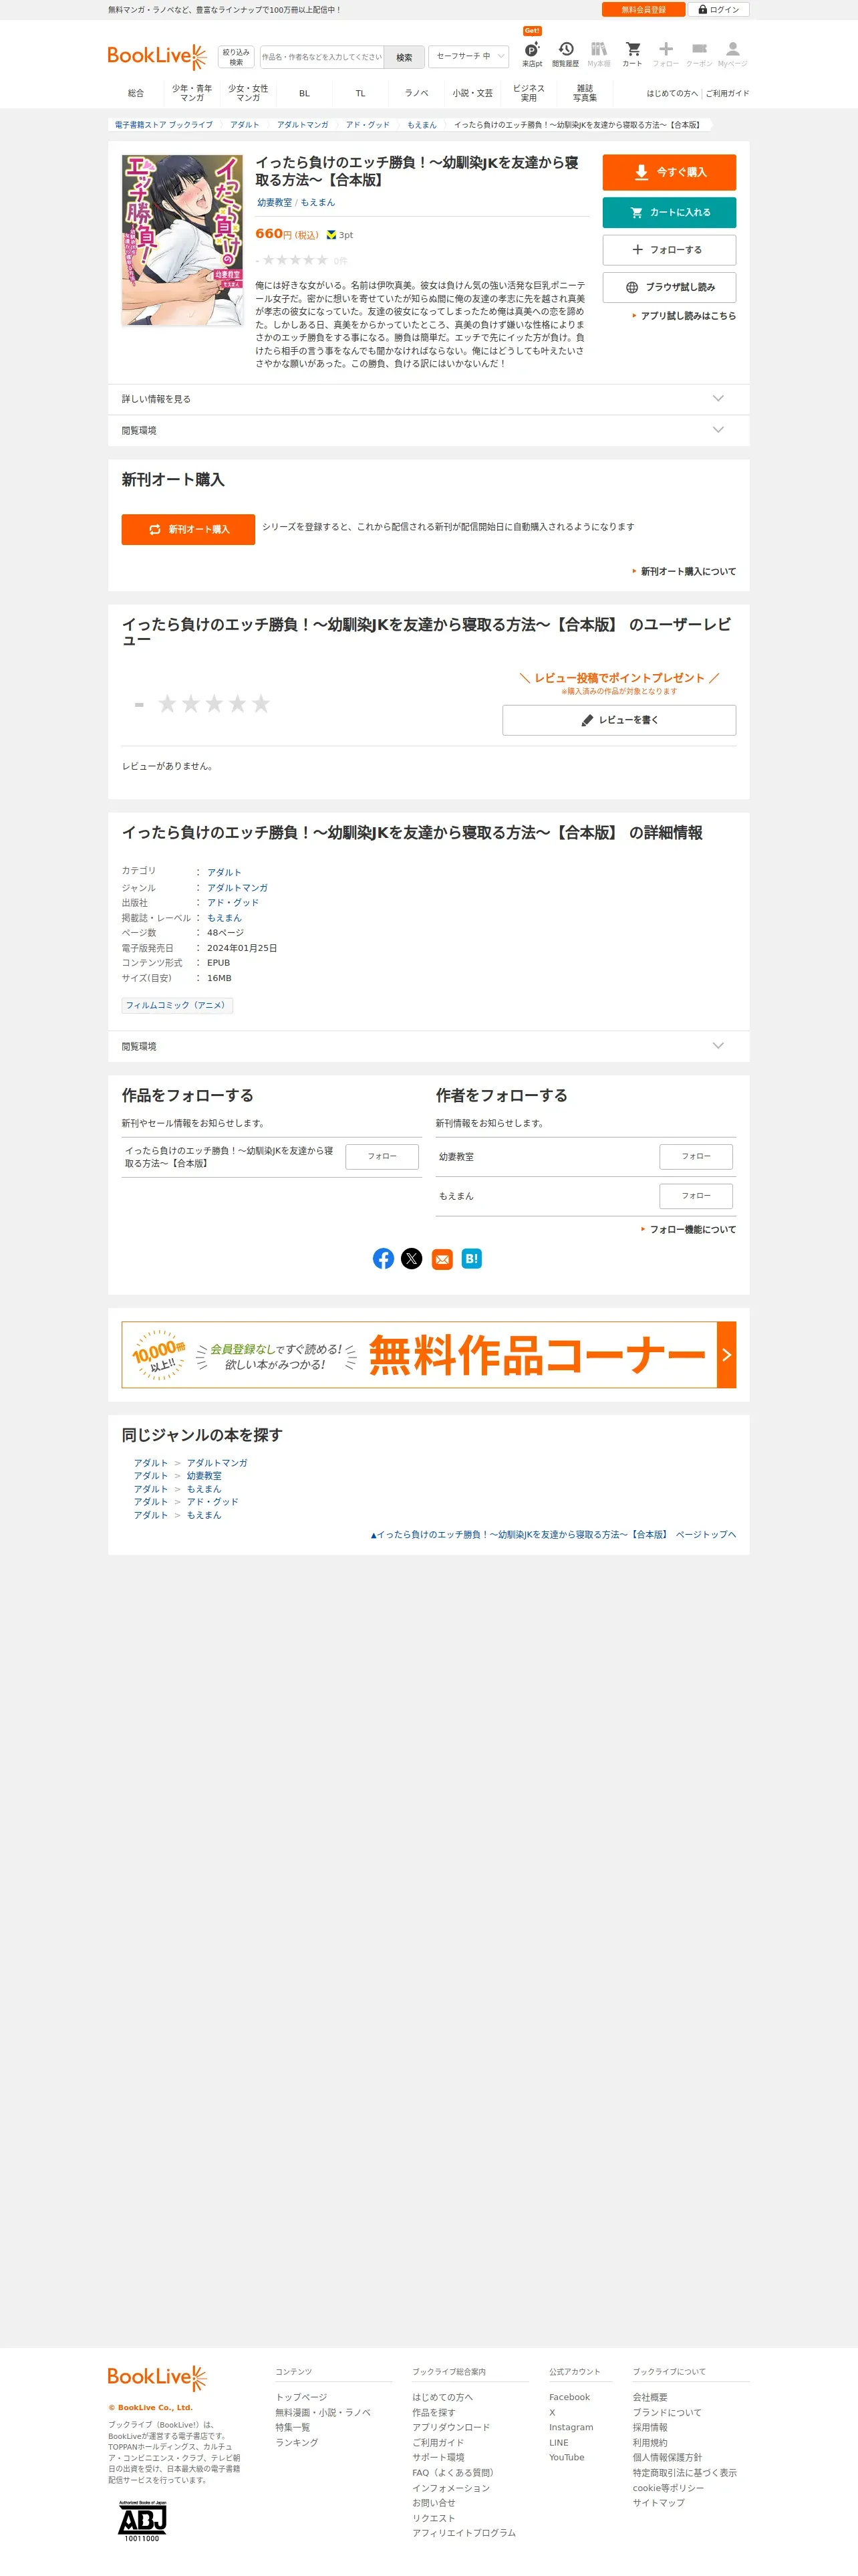Click 無料会員登録 button at top
Viewport: 858px width, 2576px height.
tap(643, 9)
